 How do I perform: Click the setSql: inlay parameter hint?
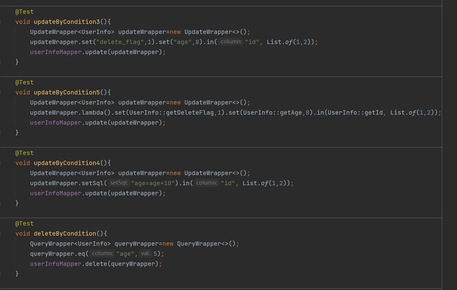(x=119, y=183)
